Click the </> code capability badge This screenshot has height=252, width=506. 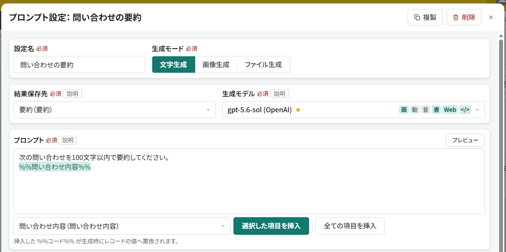(465, 110)
